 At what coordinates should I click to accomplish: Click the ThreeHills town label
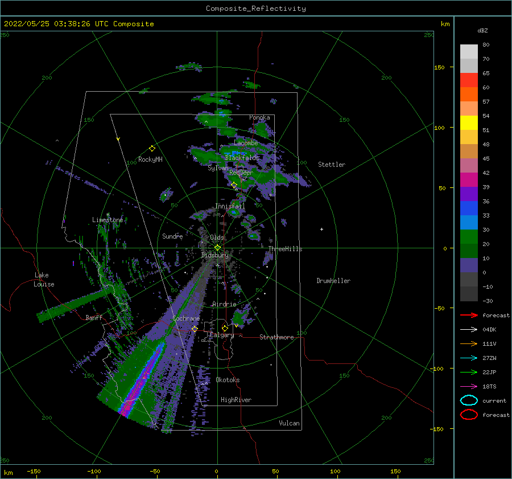pos(286,249)
